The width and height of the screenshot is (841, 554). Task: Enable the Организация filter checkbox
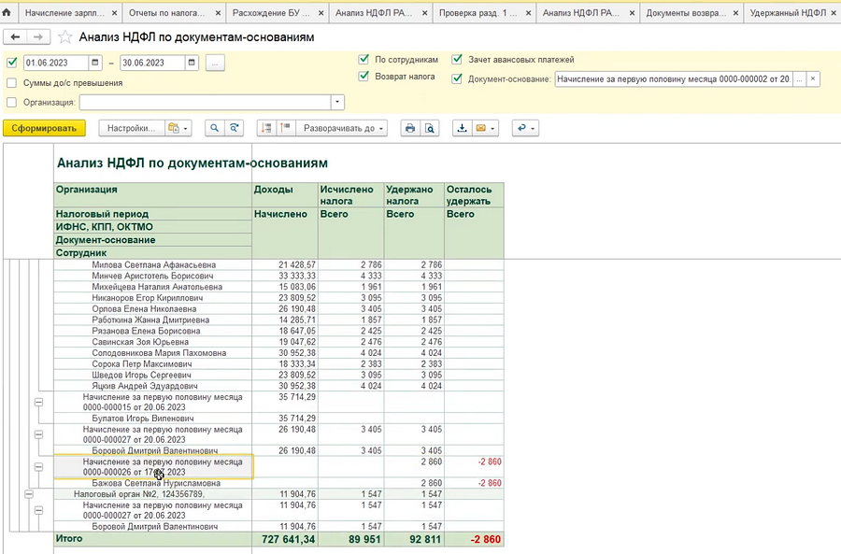tap(12, 103)
